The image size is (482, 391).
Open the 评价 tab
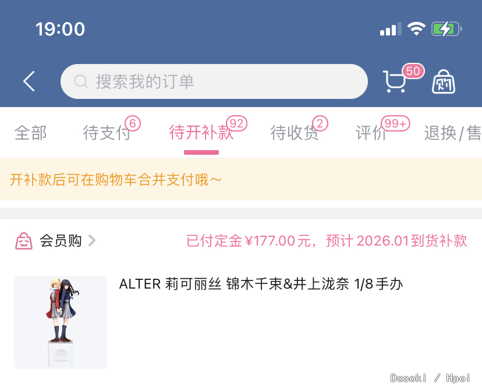click(x=371, y=133)
